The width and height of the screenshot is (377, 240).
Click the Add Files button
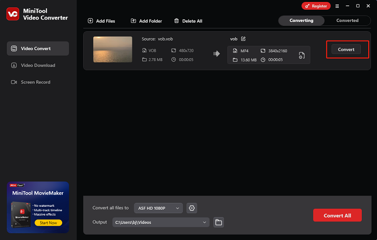click(x=101, y=21)
